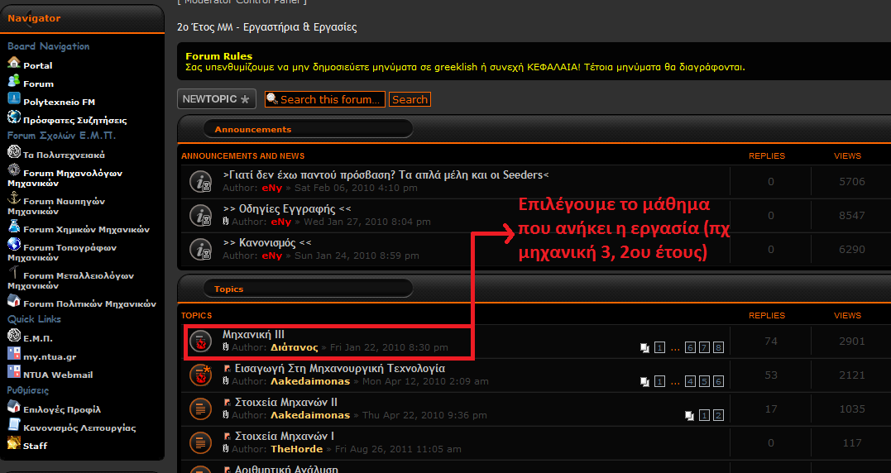Go to page 8 of Μηχανική III topic
The width and height of the screenshot is (891, 473).
click(718, 347)
